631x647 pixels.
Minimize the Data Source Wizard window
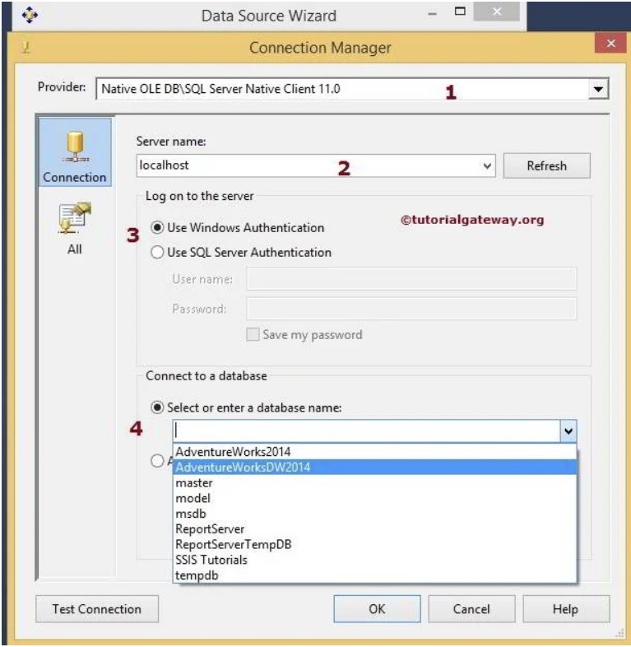click(x=432, y=14)
